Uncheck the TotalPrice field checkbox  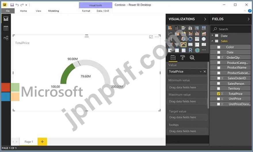tap(219, 94)
